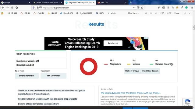The height and width of the screenshot is (109, 195).
Task: Click the crop screenshot extension icon
Action: (x=173, y=8)
